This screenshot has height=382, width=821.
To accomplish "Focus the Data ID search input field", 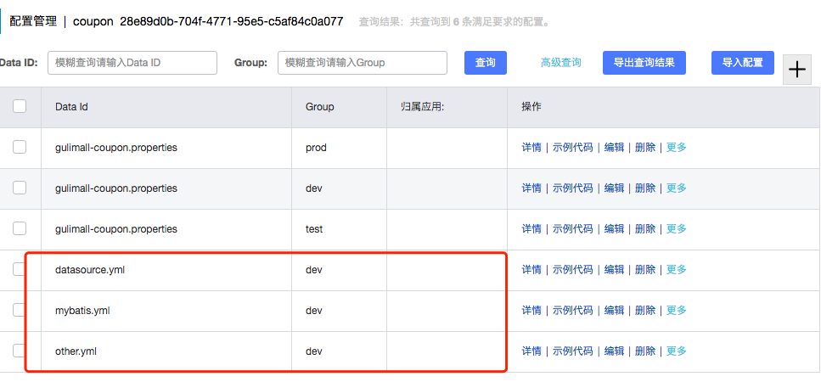I will tap(132, 63).
